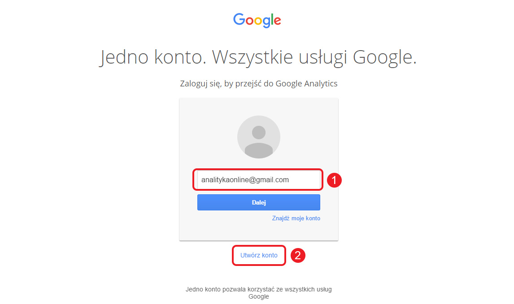This screenshot has width=514, height=304.
Task: Click the footer note about Jedno konto
Action: [x=259, y=293]
